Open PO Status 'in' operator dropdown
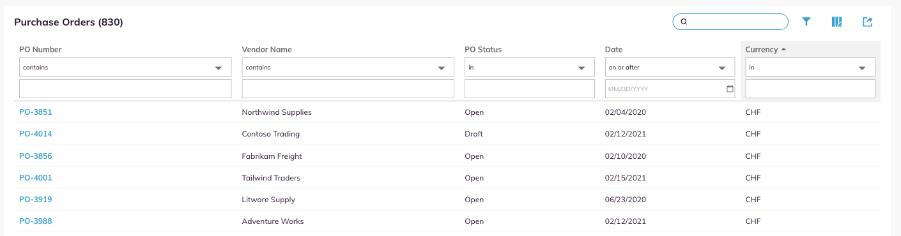Image resolution: width=901 pixels, height=236 pixels. 530,67
